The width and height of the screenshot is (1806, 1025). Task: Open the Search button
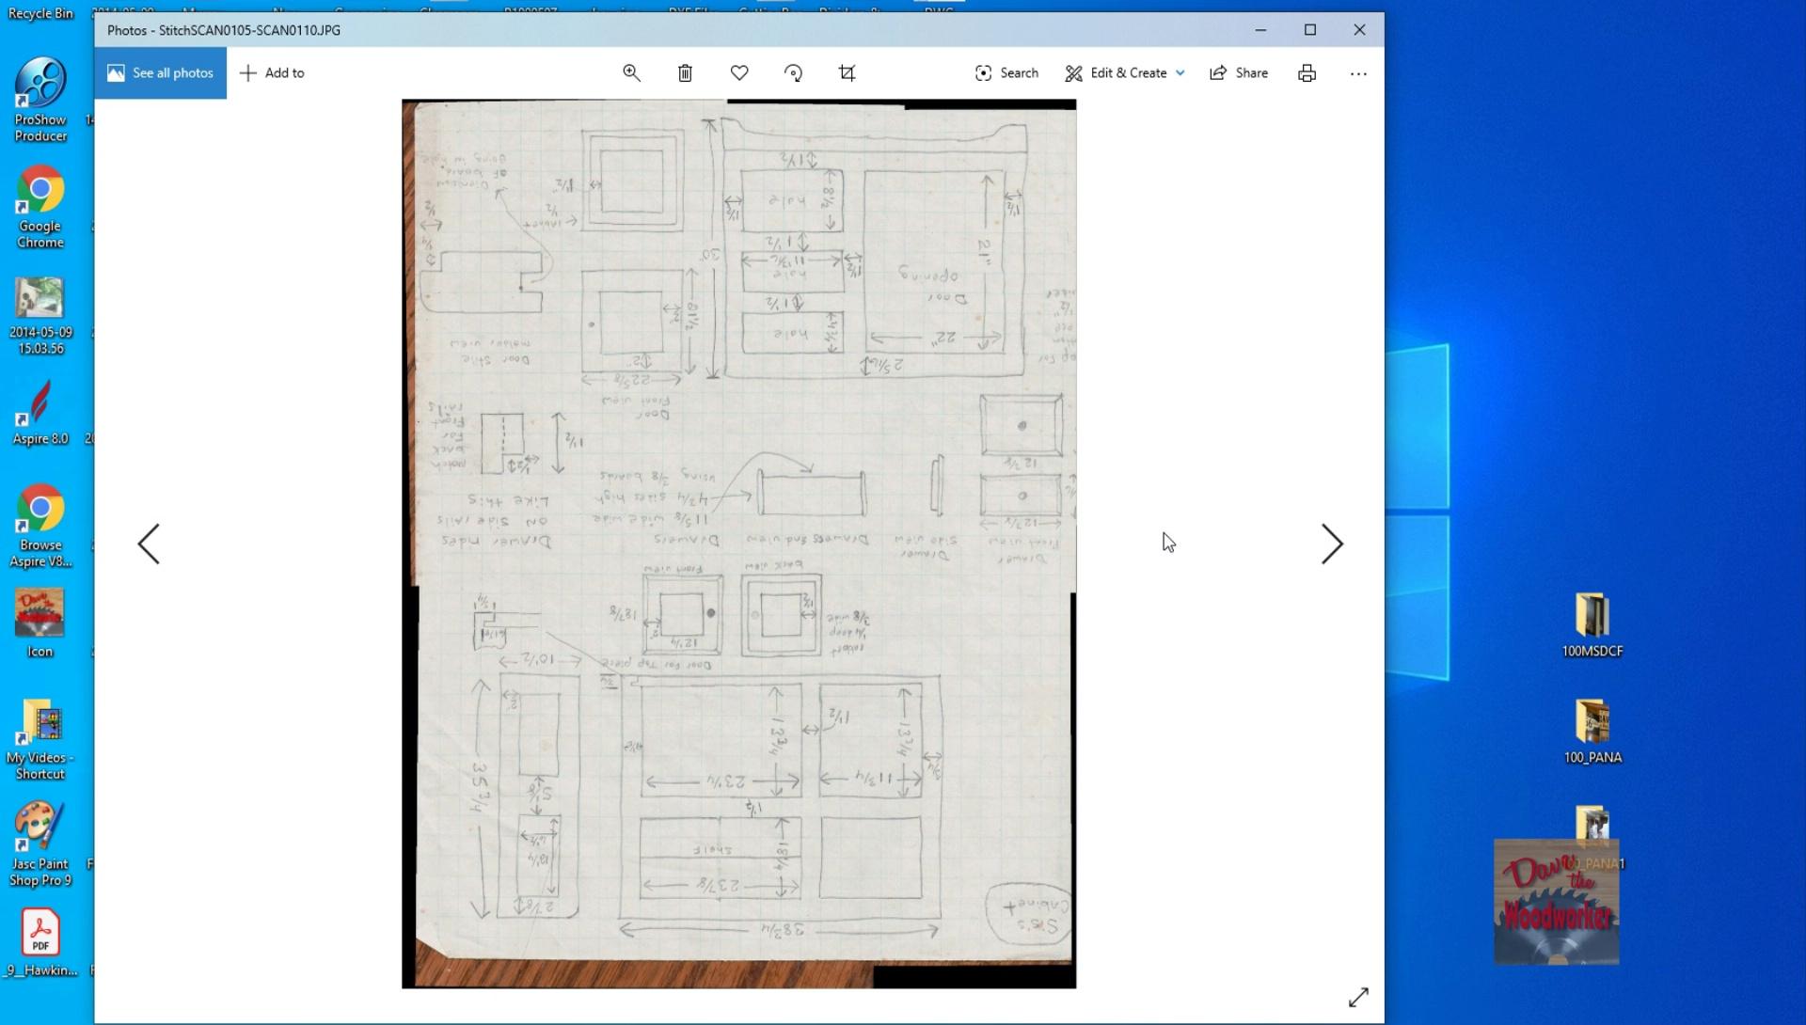click(1006, 73)
